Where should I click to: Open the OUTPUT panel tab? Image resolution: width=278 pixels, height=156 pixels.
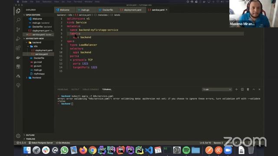click(75, 90)
